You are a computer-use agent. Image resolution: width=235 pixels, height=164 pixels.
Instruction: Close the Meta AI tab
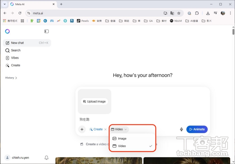tap(54, 4)
